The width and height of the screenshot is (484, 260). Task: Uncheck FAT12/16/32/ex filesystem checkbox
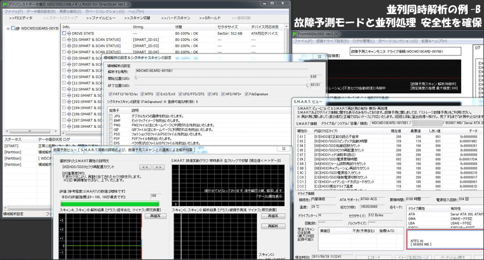pos(110,94)
